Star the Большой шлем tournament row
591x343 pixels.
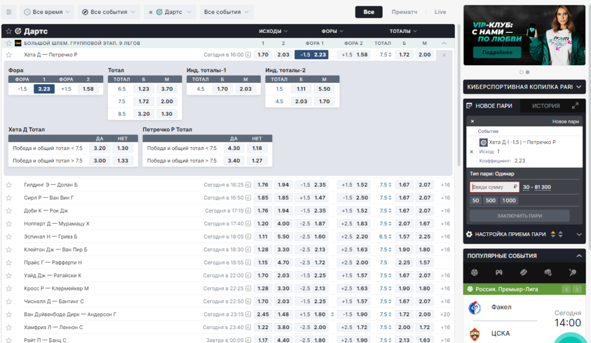point(9,43)
